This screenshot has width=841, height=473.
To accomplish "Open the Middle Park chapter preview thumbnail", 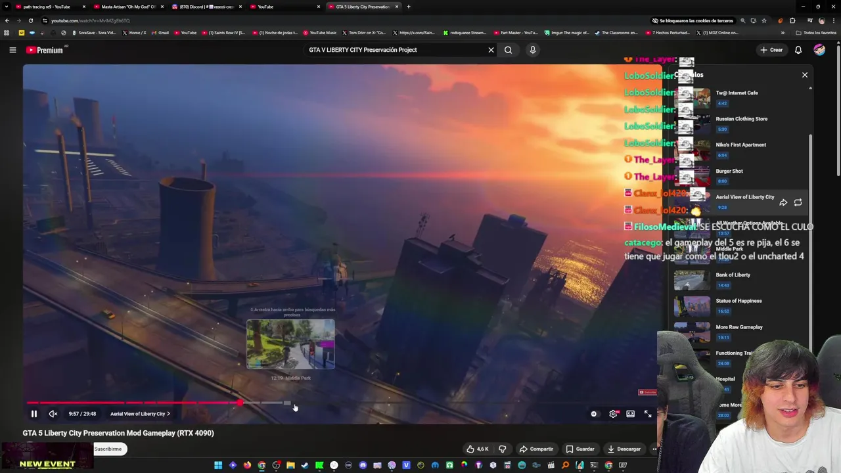I will point(290,344).
